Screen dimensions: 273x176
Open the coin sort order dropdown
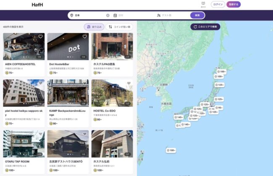(119, 27)
